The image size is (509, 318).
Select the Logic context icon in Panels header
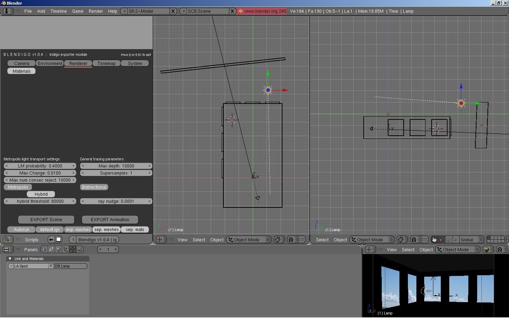(44, 249)
